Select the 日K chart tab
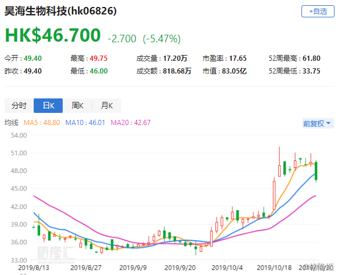 (x=48, y=105)
